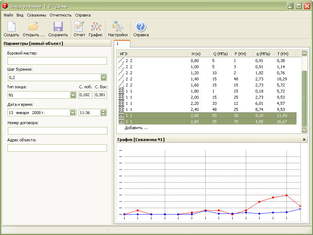The image size is (313, 235).
Task: Click the Параметры [новый объект] panel header
Action: click(57, 43)
